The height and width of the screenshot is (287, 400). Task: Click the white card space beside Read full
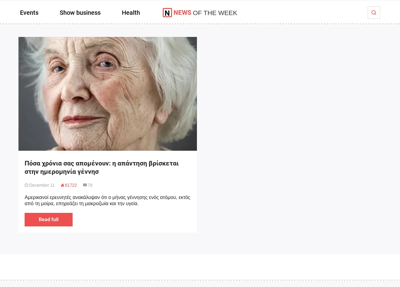(x=135, y=220)
